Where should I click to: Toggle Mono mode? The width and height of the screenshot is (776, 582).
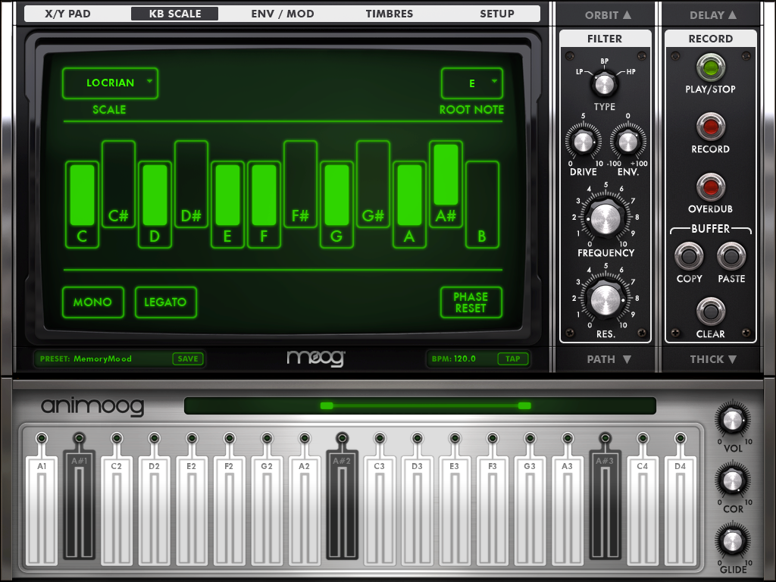tap(93, 302)
